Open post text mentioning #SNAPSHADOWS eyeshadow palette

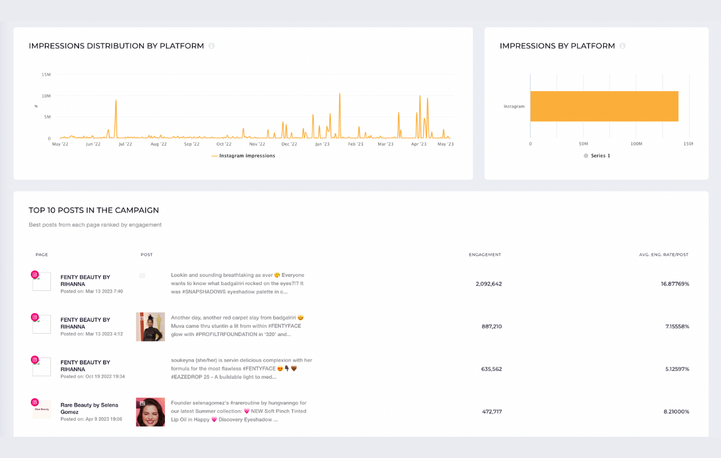(238, 283)
